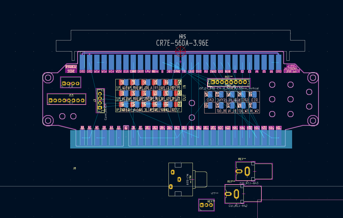Select the leftmost top edge-connector GND pad
This screenshot has height=218, width=343.
click(x=82, y=62)
